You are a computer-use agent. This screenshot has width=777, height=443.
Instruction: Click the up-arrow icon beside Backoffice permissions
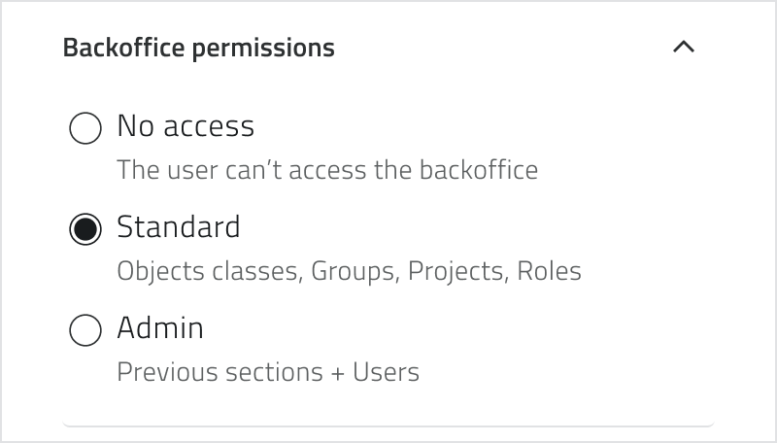coord(684,47)
